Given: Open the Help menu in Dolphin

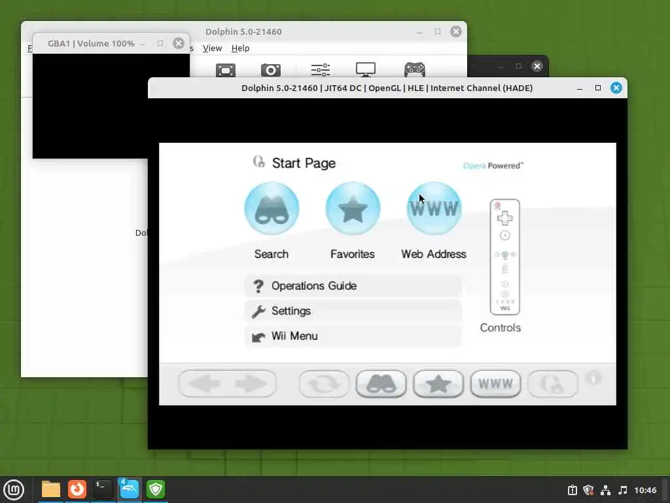Looking at the screenshot, I should click(x=240, y=48).
